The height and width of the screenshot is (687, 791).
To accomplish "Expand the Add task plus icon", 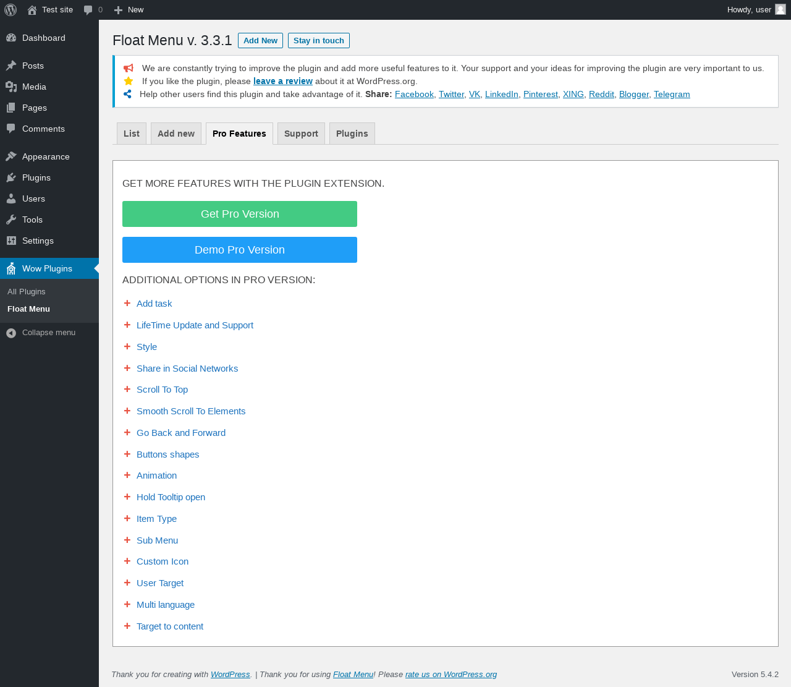I will click(127, 303).
